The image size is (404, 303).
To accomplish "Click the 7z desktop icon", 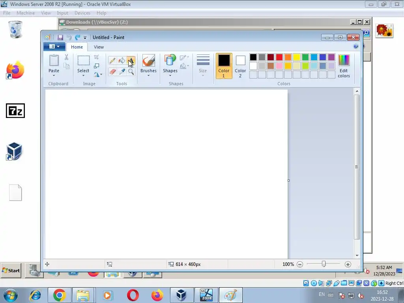I will (15, 110).
